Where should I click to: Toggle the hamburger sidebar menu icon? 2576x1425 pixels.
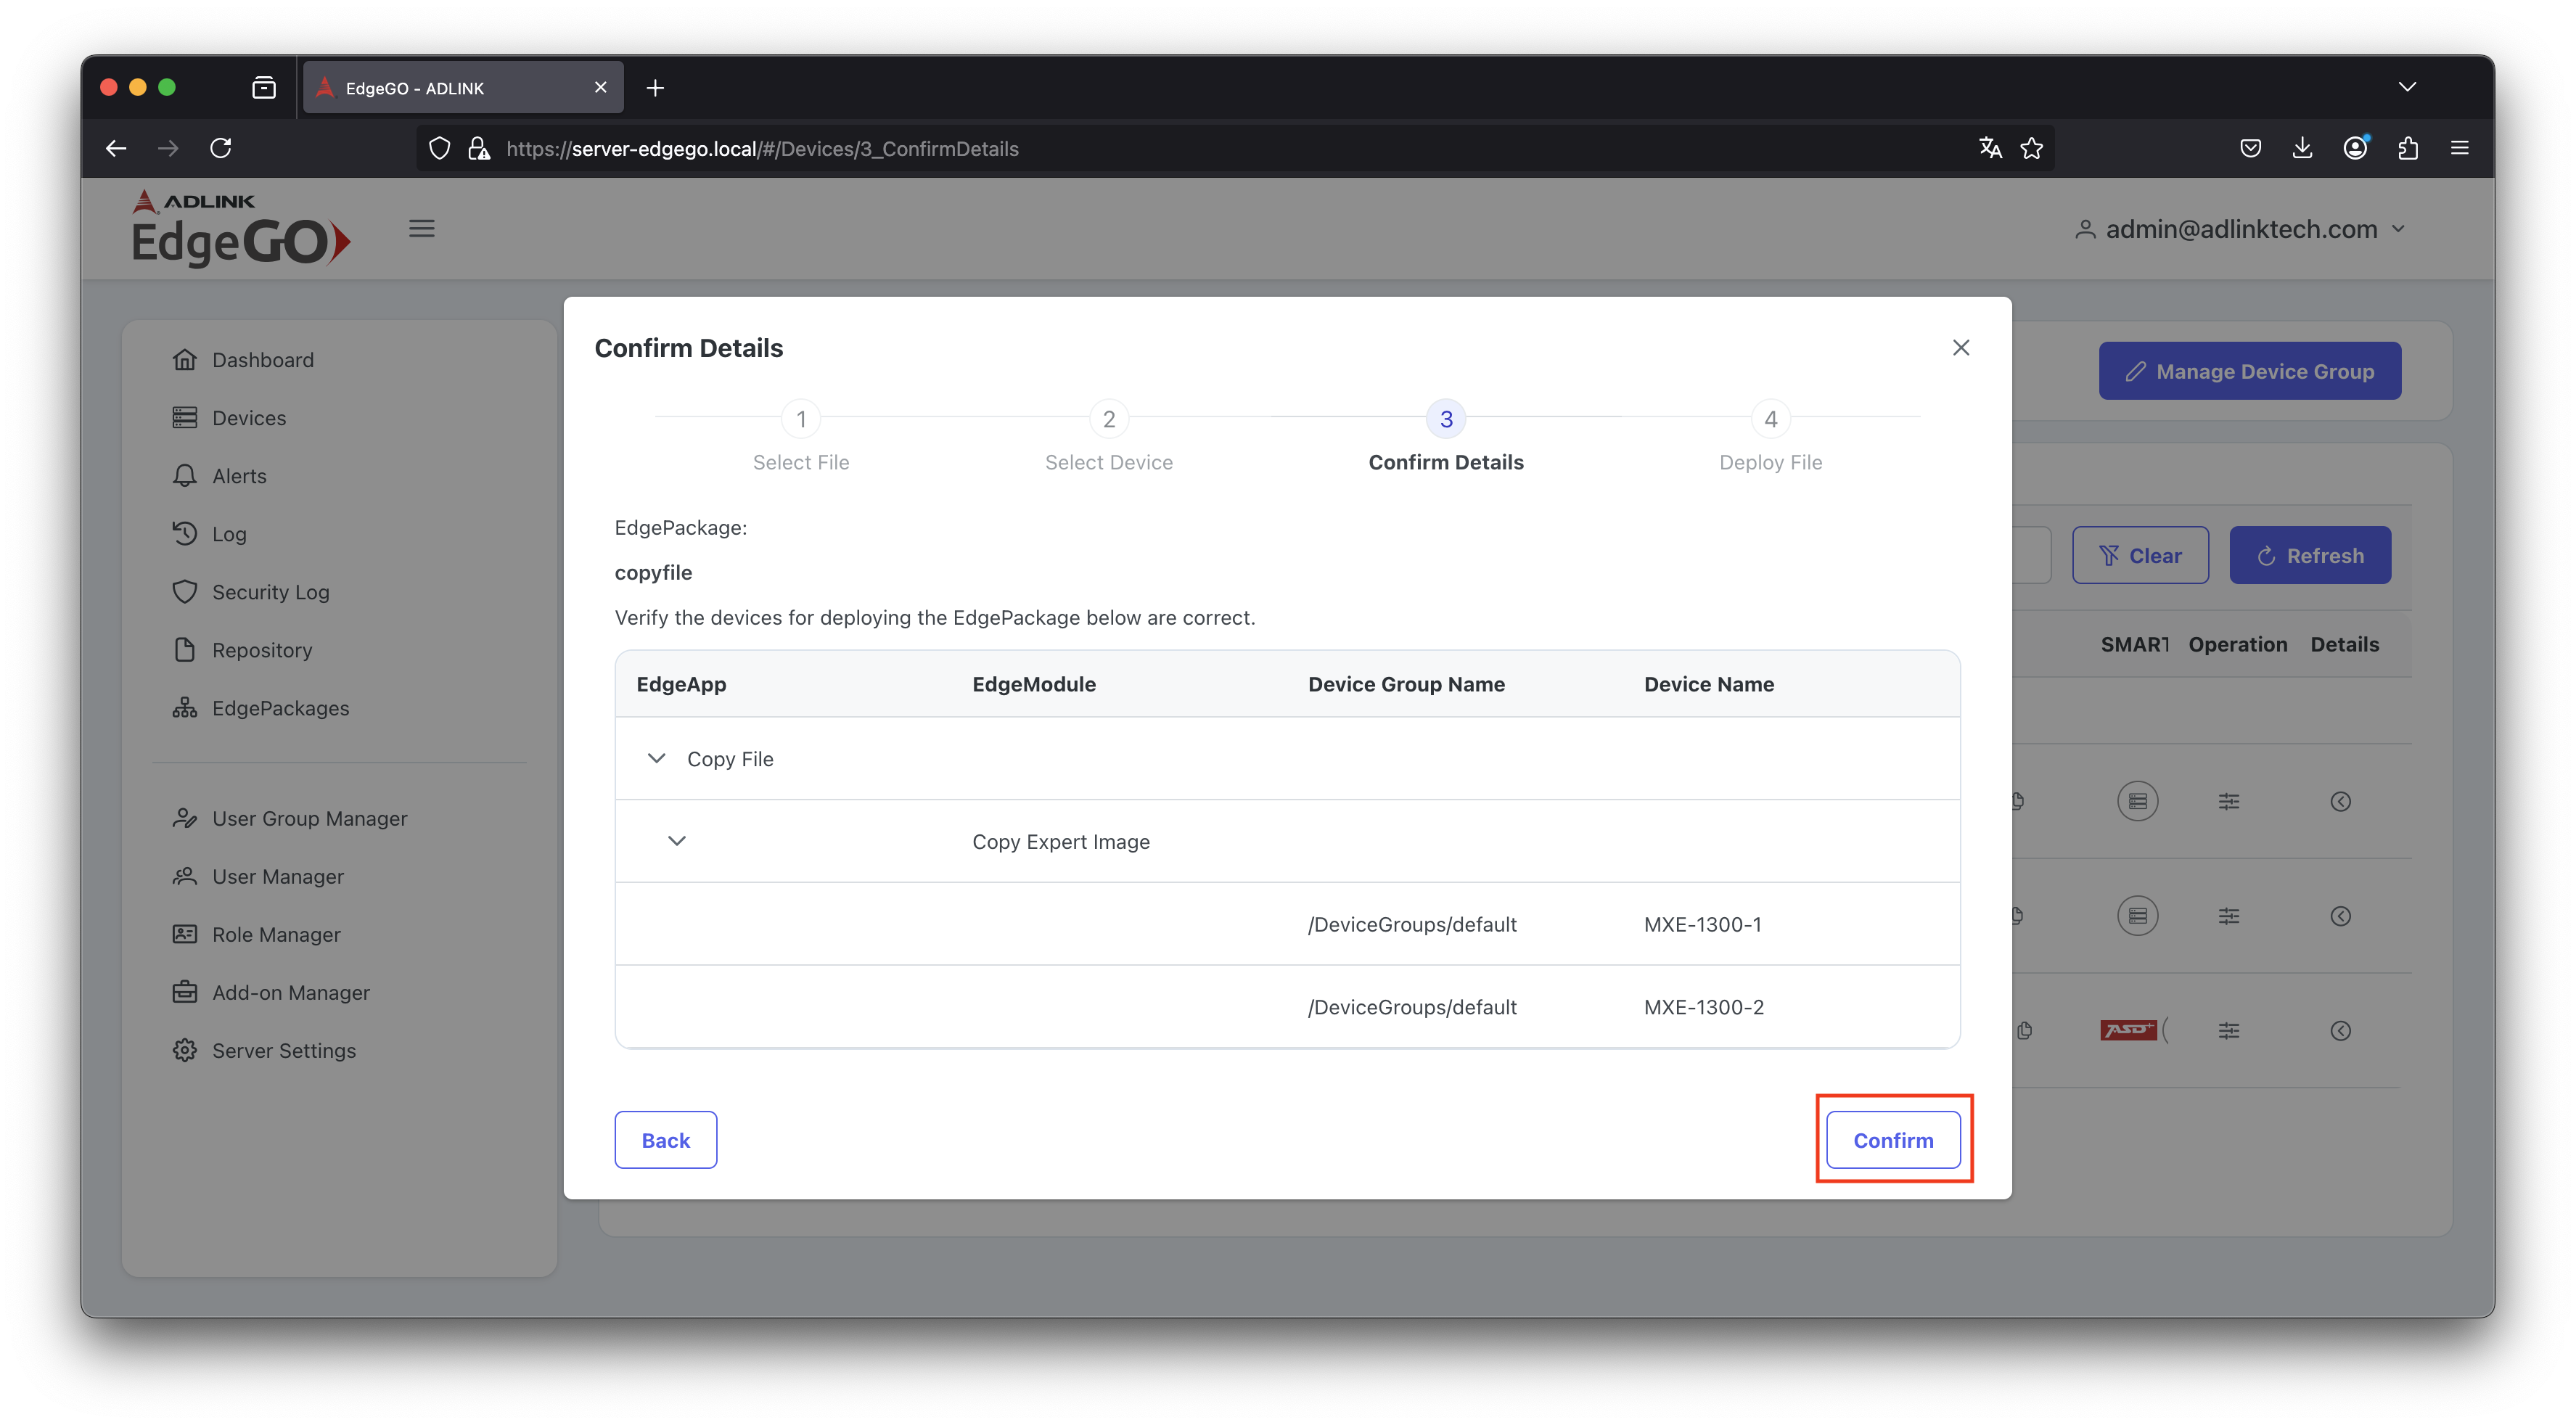(x=422, y=229)
